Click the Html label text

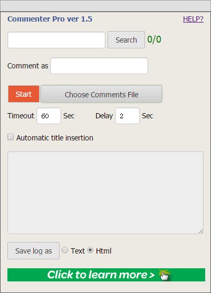103,251
